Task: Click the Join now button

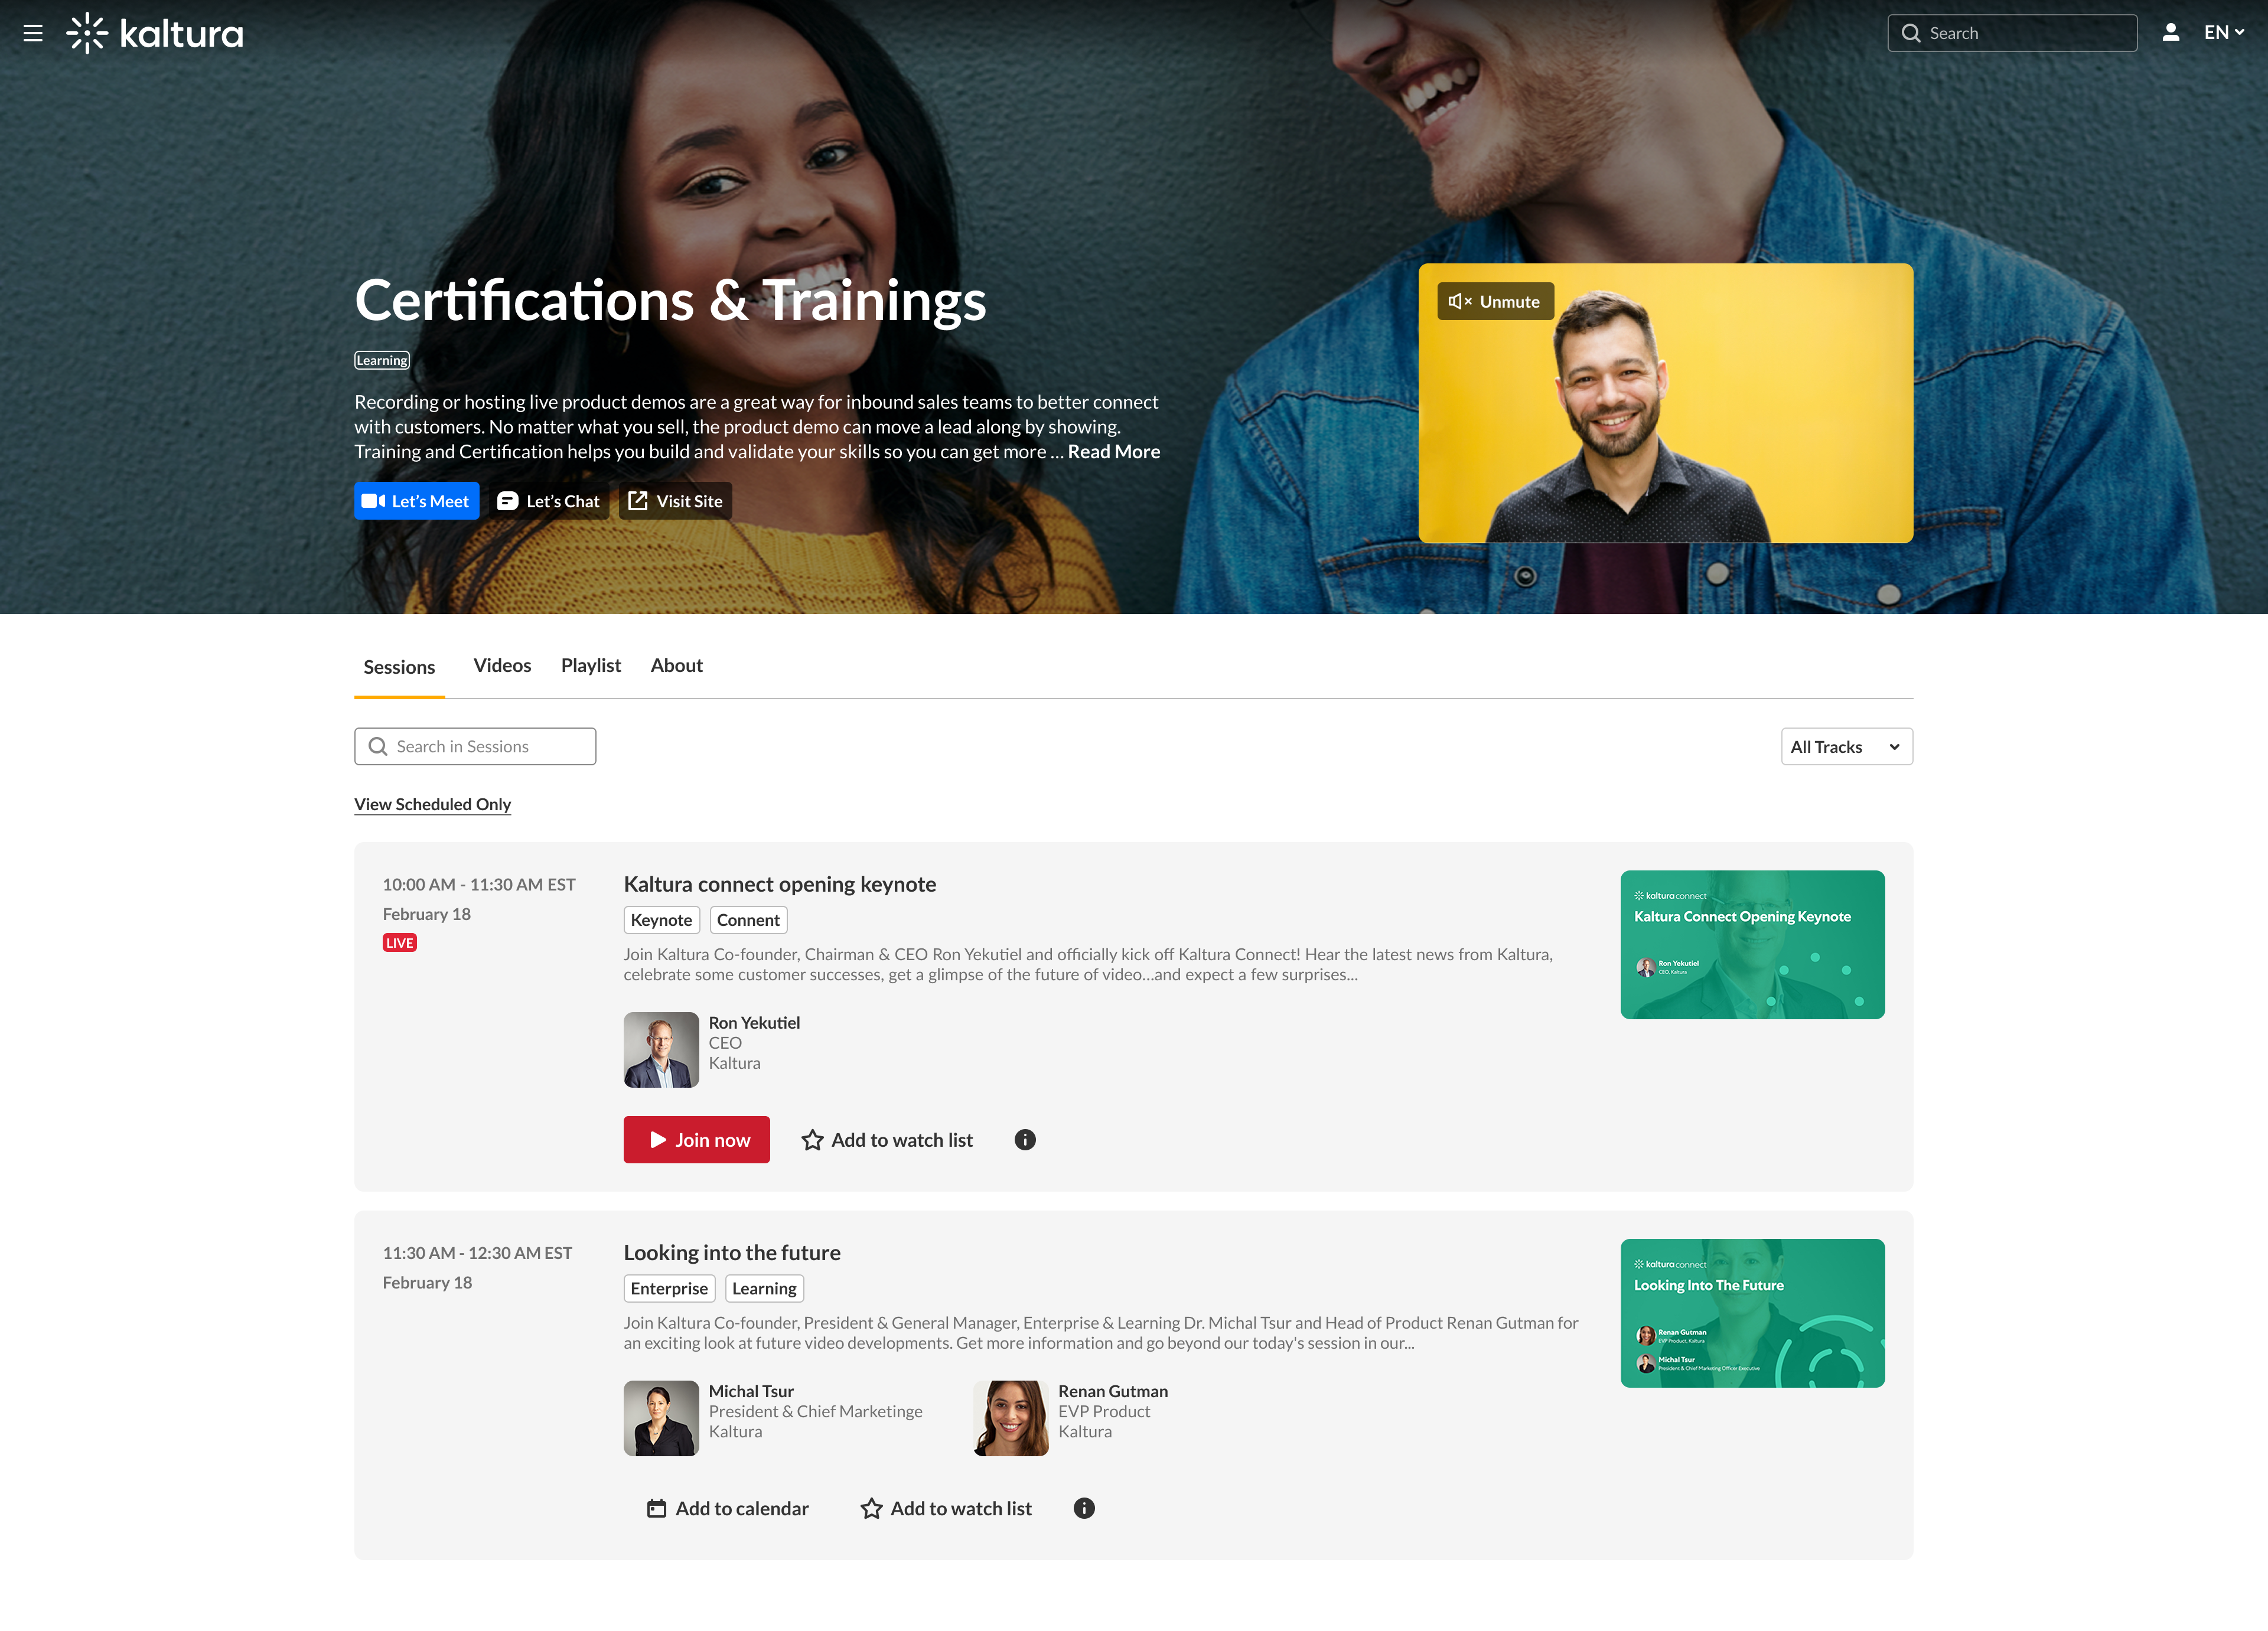Action: (x=696, y=1140)
